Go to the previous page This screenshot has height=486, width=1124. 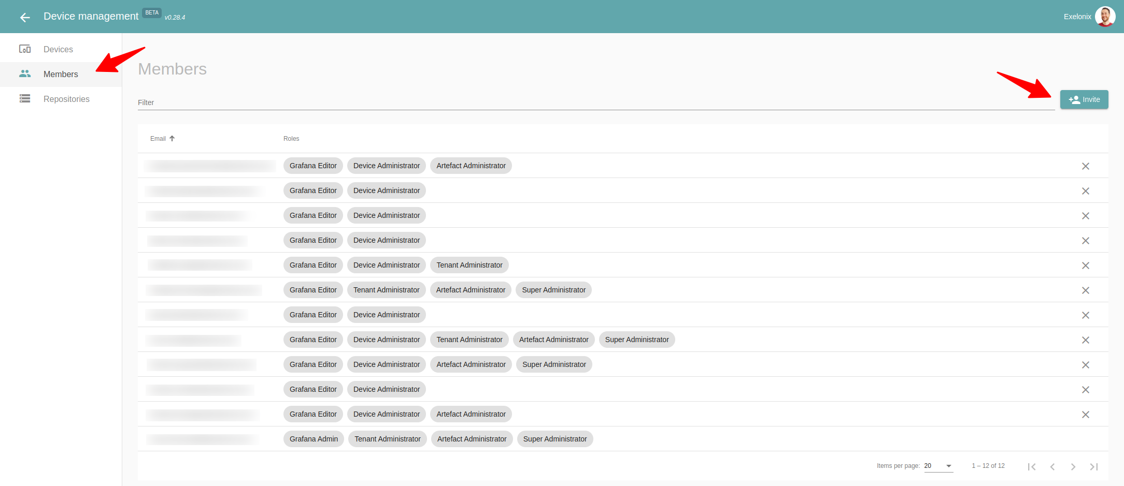(1052, 466)
